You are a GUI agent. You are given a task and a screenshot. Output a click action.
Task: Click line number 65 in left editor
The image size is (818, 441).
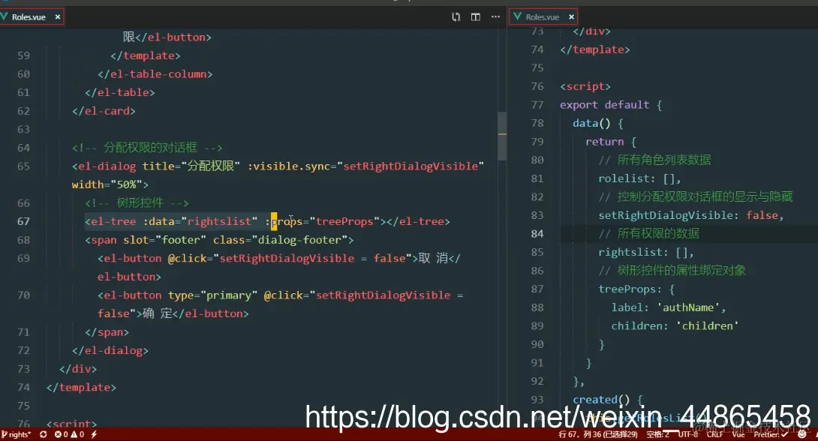point(23,166)
